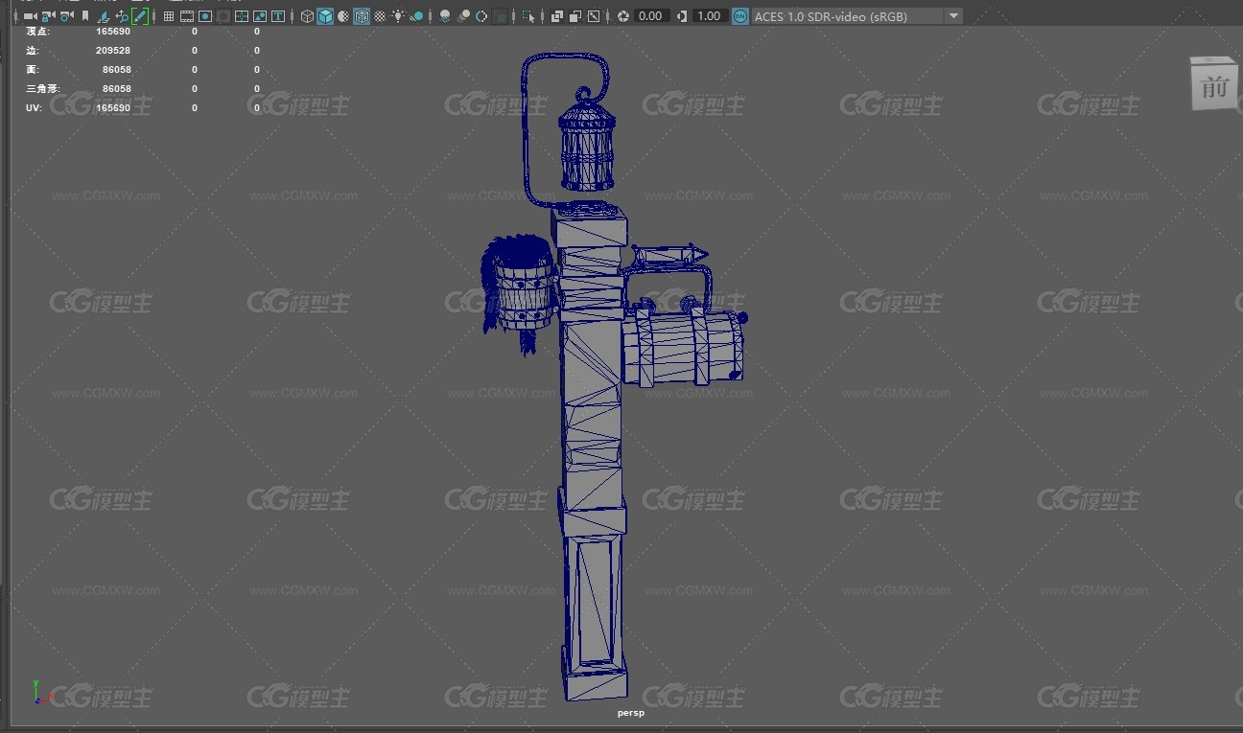Toggle Wireframe on Shaded icon
Viewport: 1243px width, 733px height.
coord(362,16)
